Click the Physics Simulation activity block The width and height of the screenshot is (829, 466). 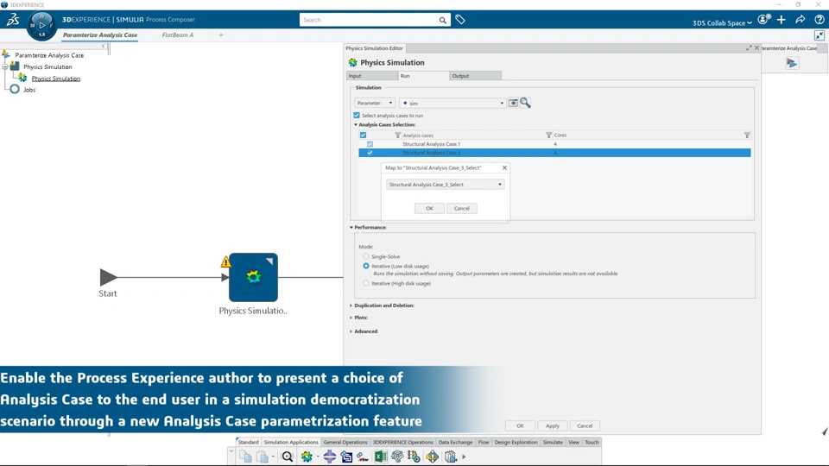coord(253,277)
